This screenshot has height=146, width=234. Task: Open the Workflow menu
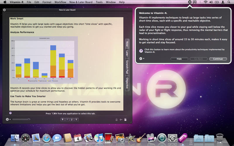(60, 2)
